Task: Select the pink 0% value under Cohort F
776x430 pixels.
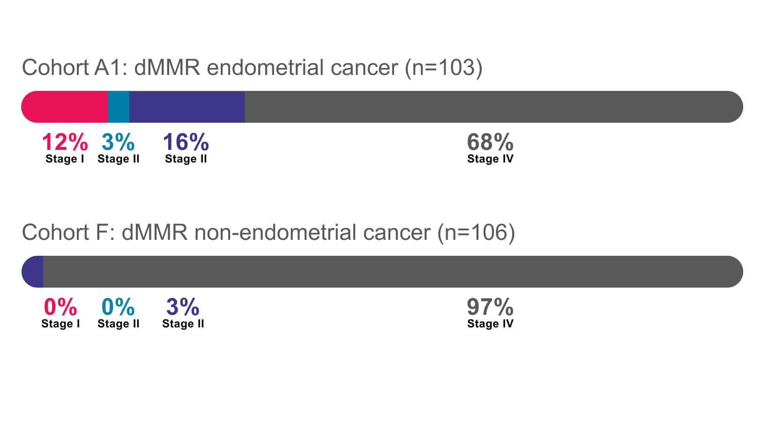Action: (60, 307)
